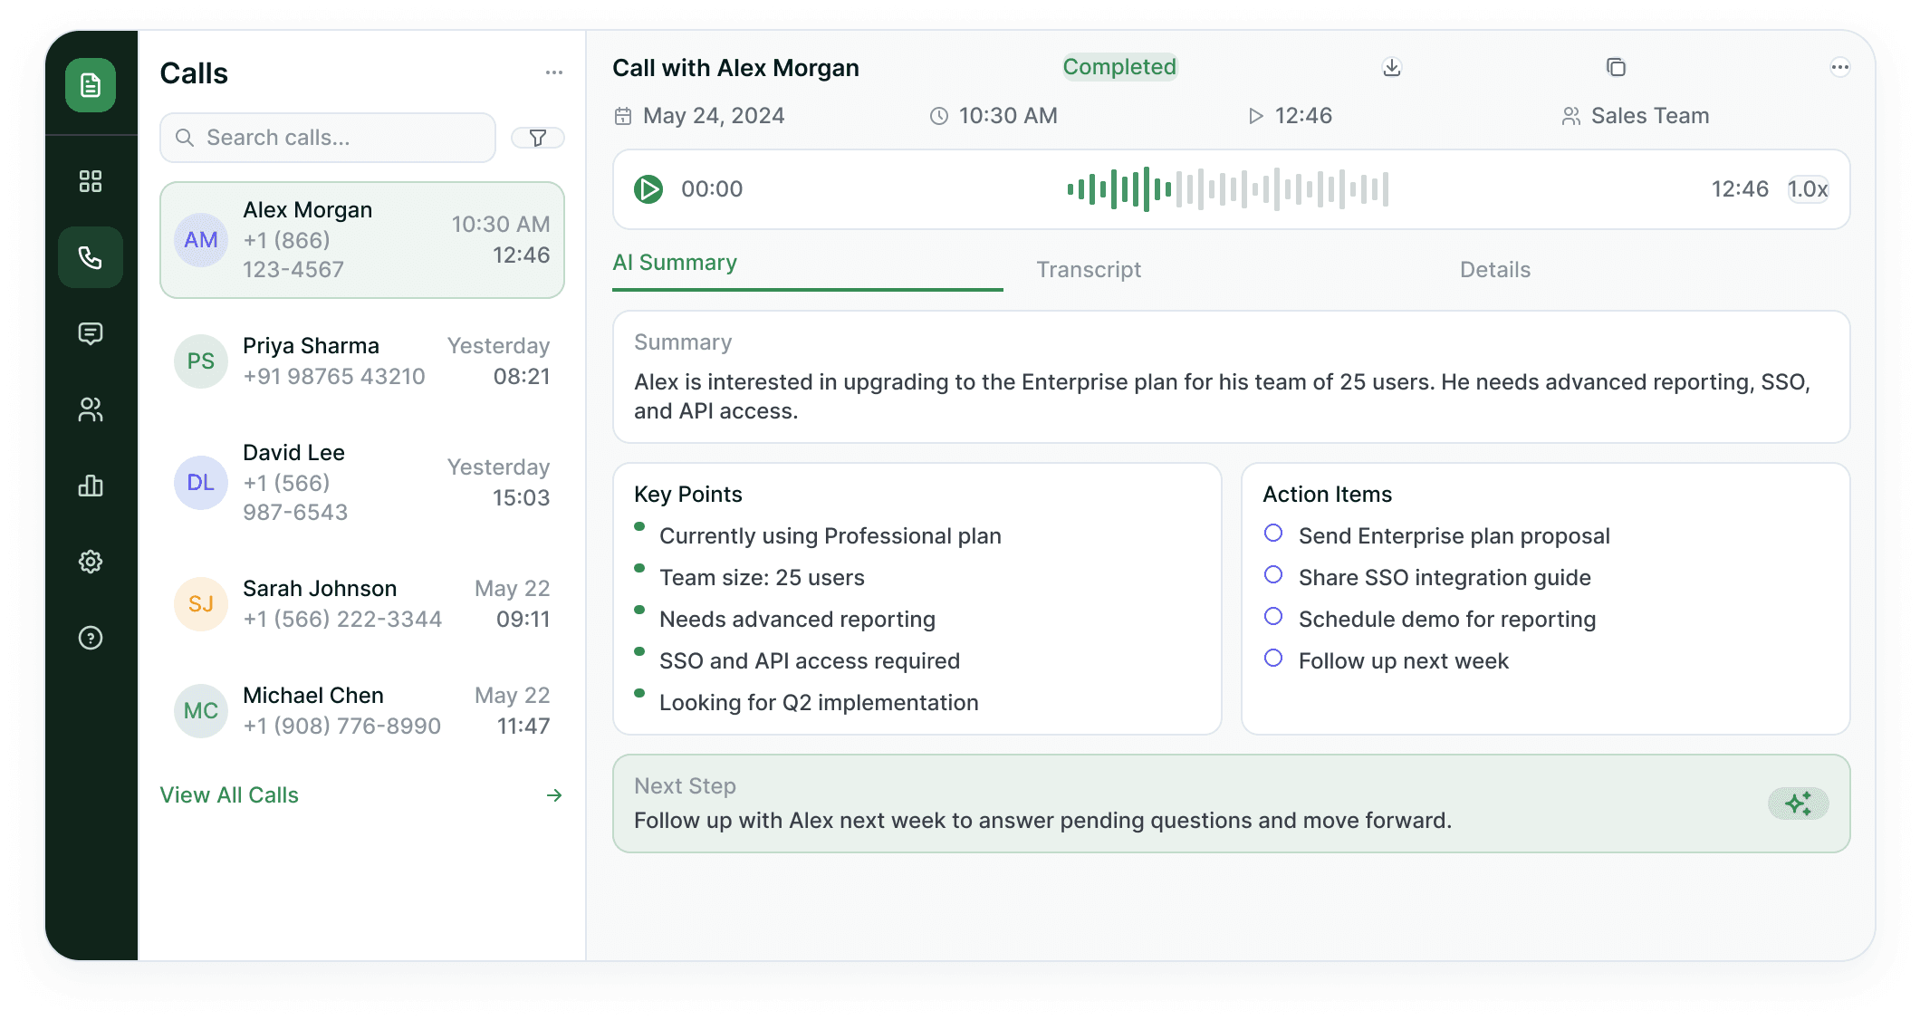Click the Sales Team label
Viewport: 1920px width, 1020px height.
(x=1650, y=116)
